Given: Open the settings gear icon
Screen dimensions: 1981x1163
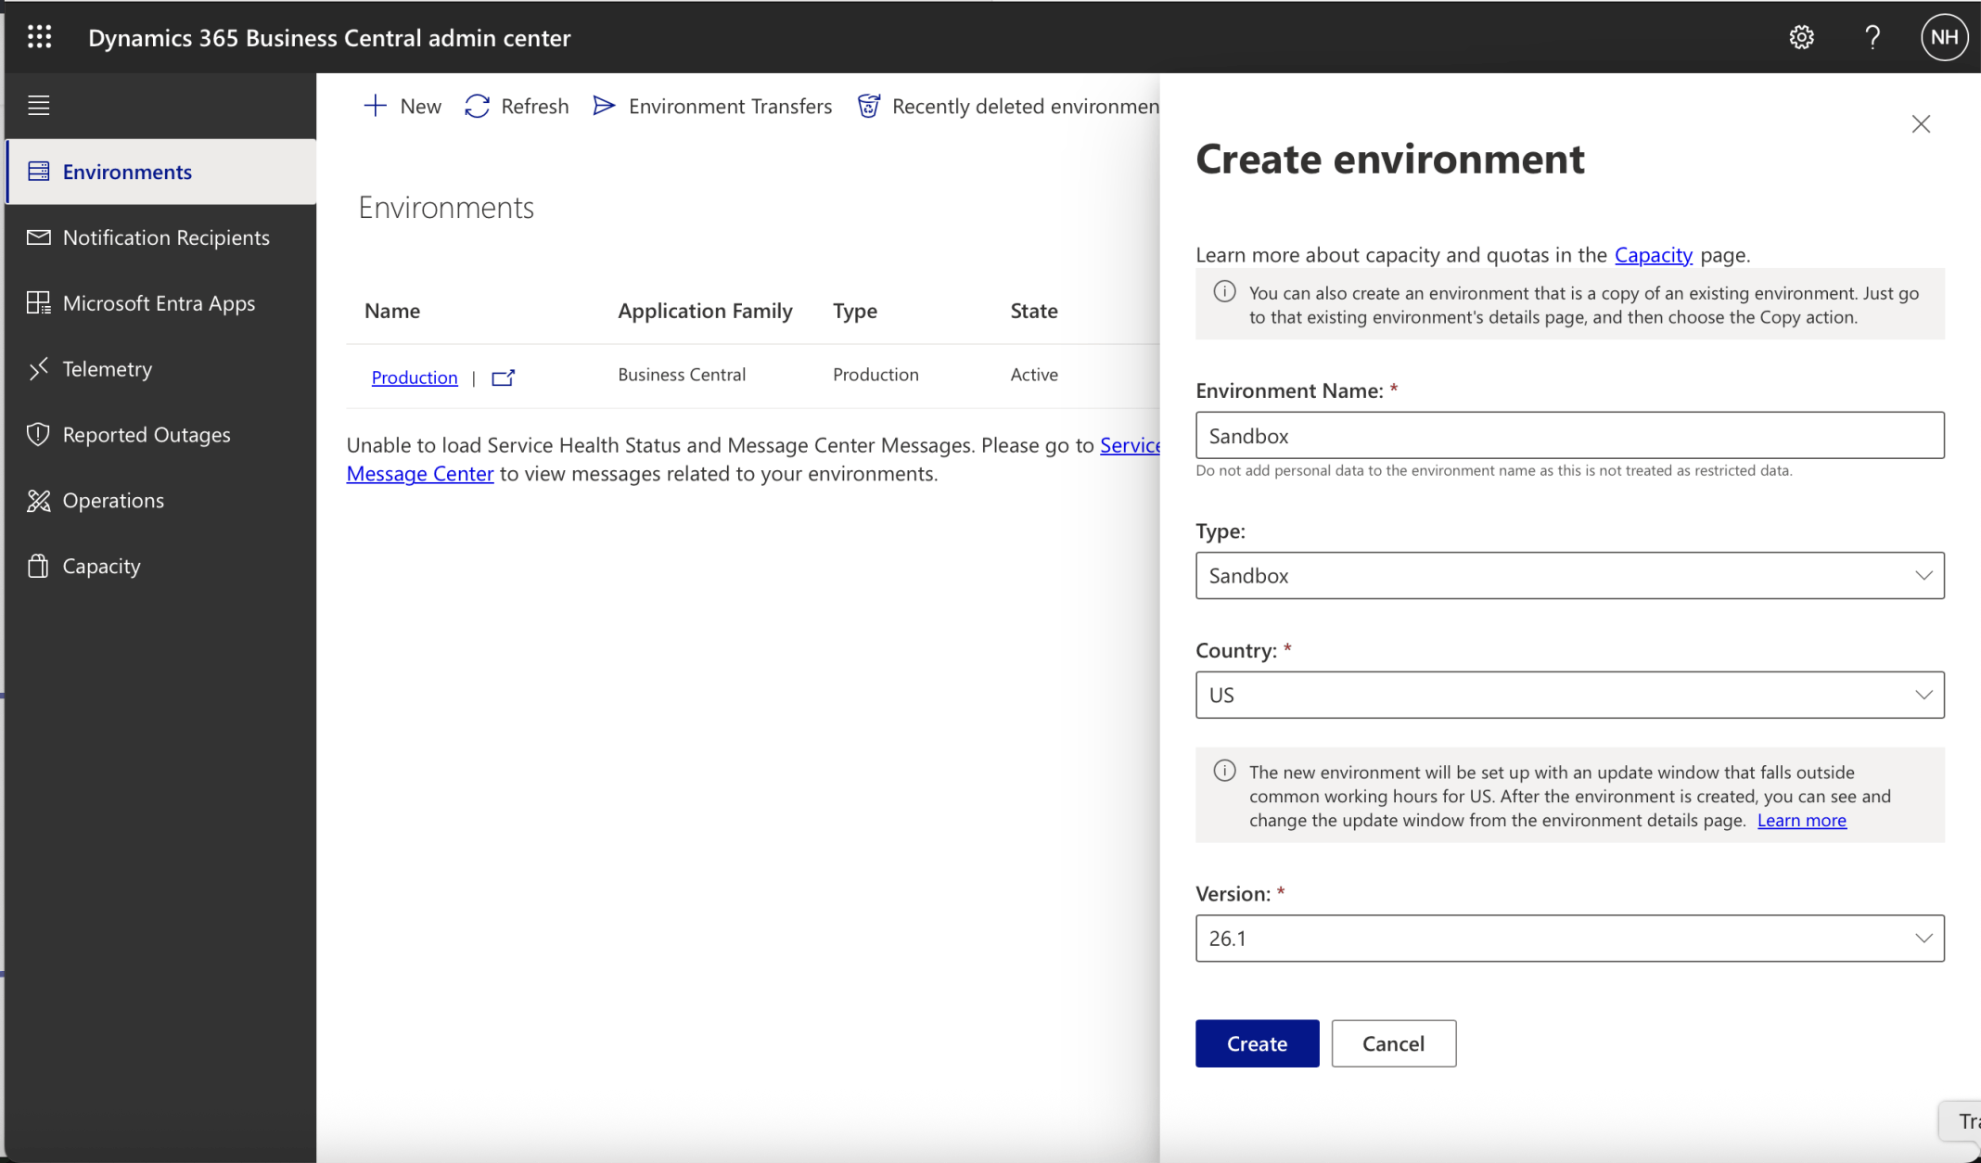Looking at the screenshot, I should (1801, 37).
